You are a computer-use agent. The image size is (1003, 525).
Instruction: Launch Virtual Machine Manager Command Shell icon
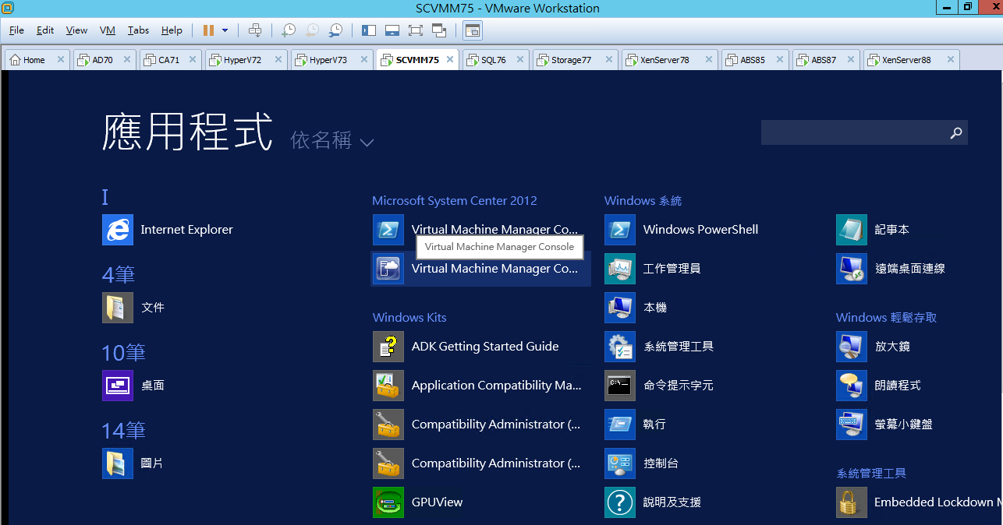(x=388, y=230)
